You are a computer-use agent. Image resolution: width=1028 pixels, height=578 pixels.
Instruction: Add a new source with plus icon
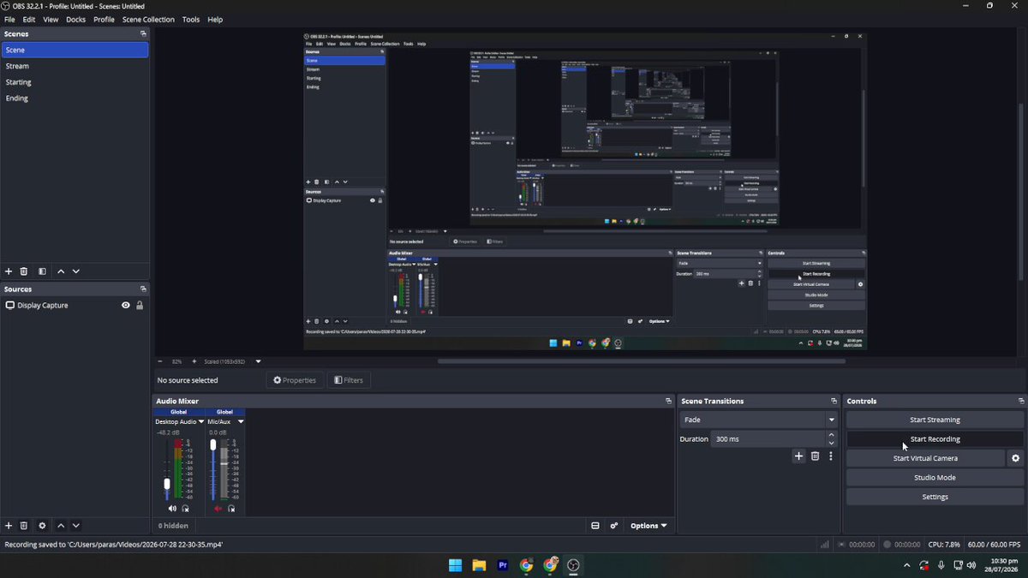click(x=9, y=526)
